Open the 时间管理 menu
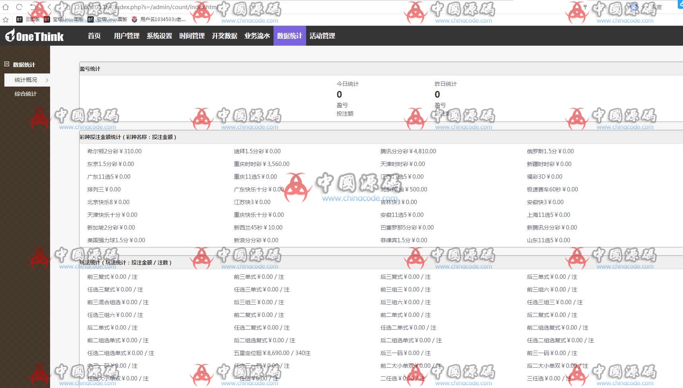This screenshot has height=388, width=683. pos(192,36)
